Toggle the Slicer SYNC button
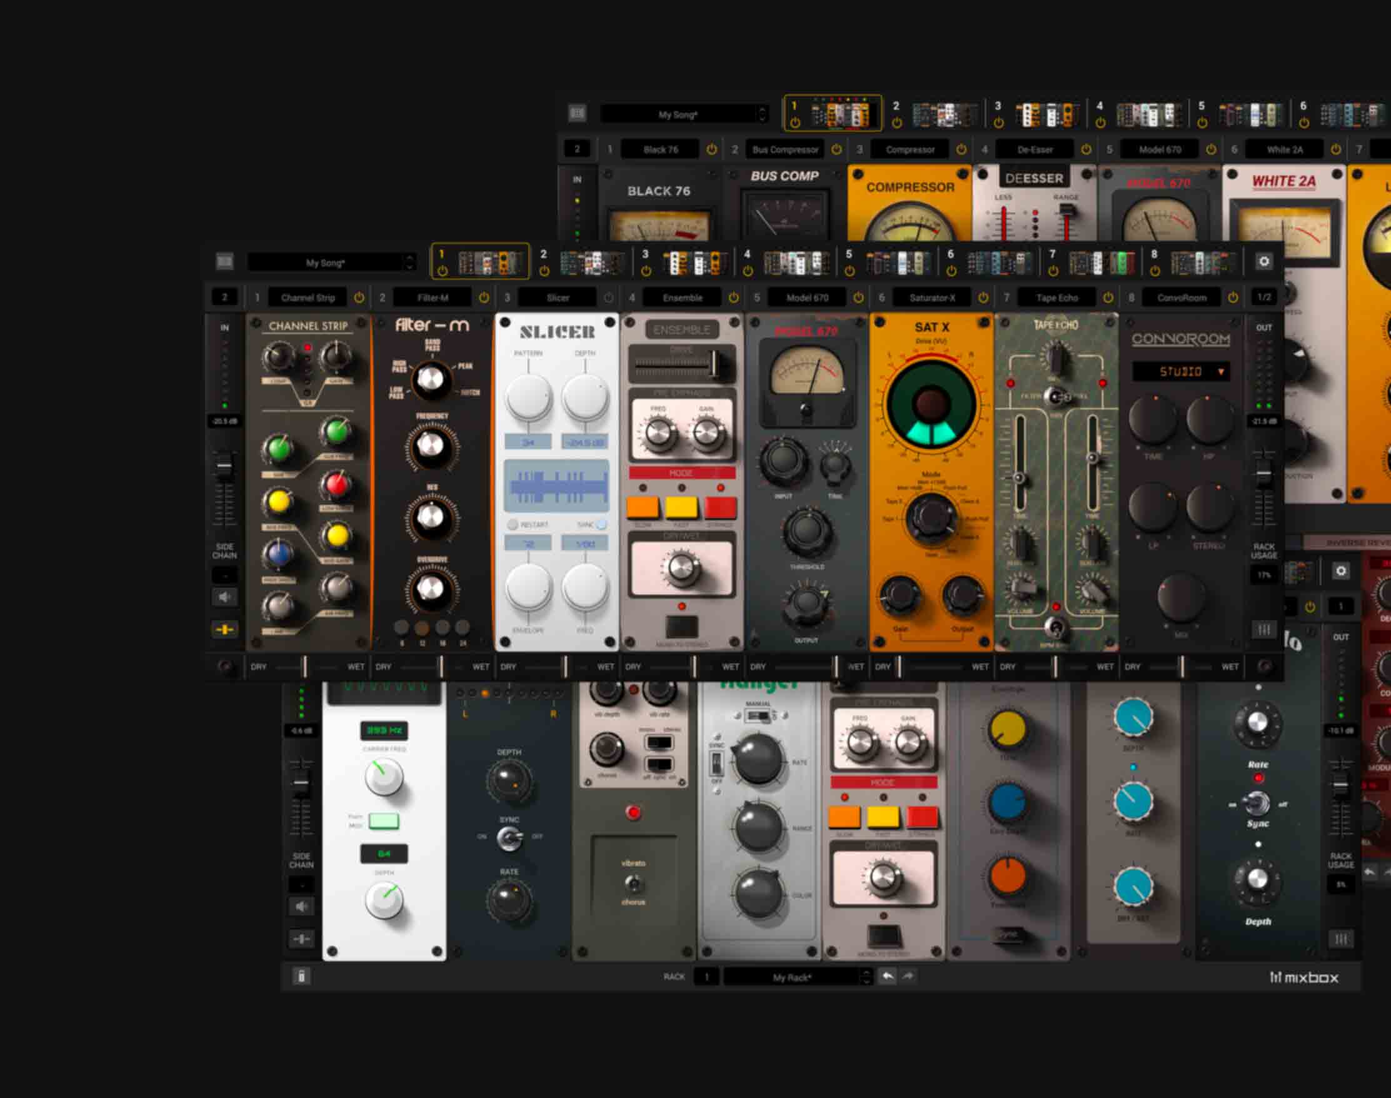The height and width of the screenshot is (1098, 1391). 601,525
